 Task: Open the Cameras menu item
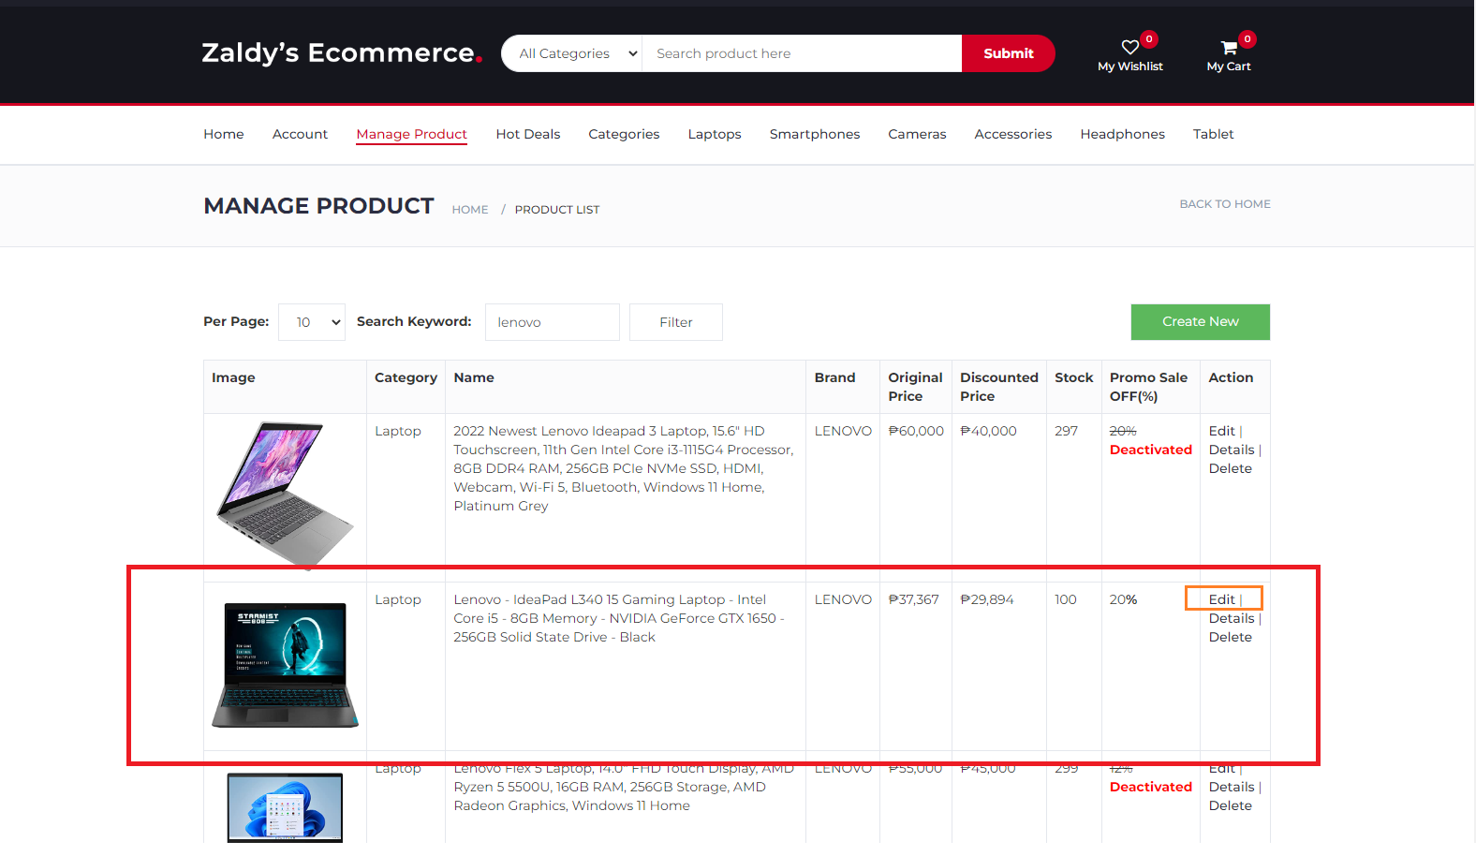[x=917, y=134]
